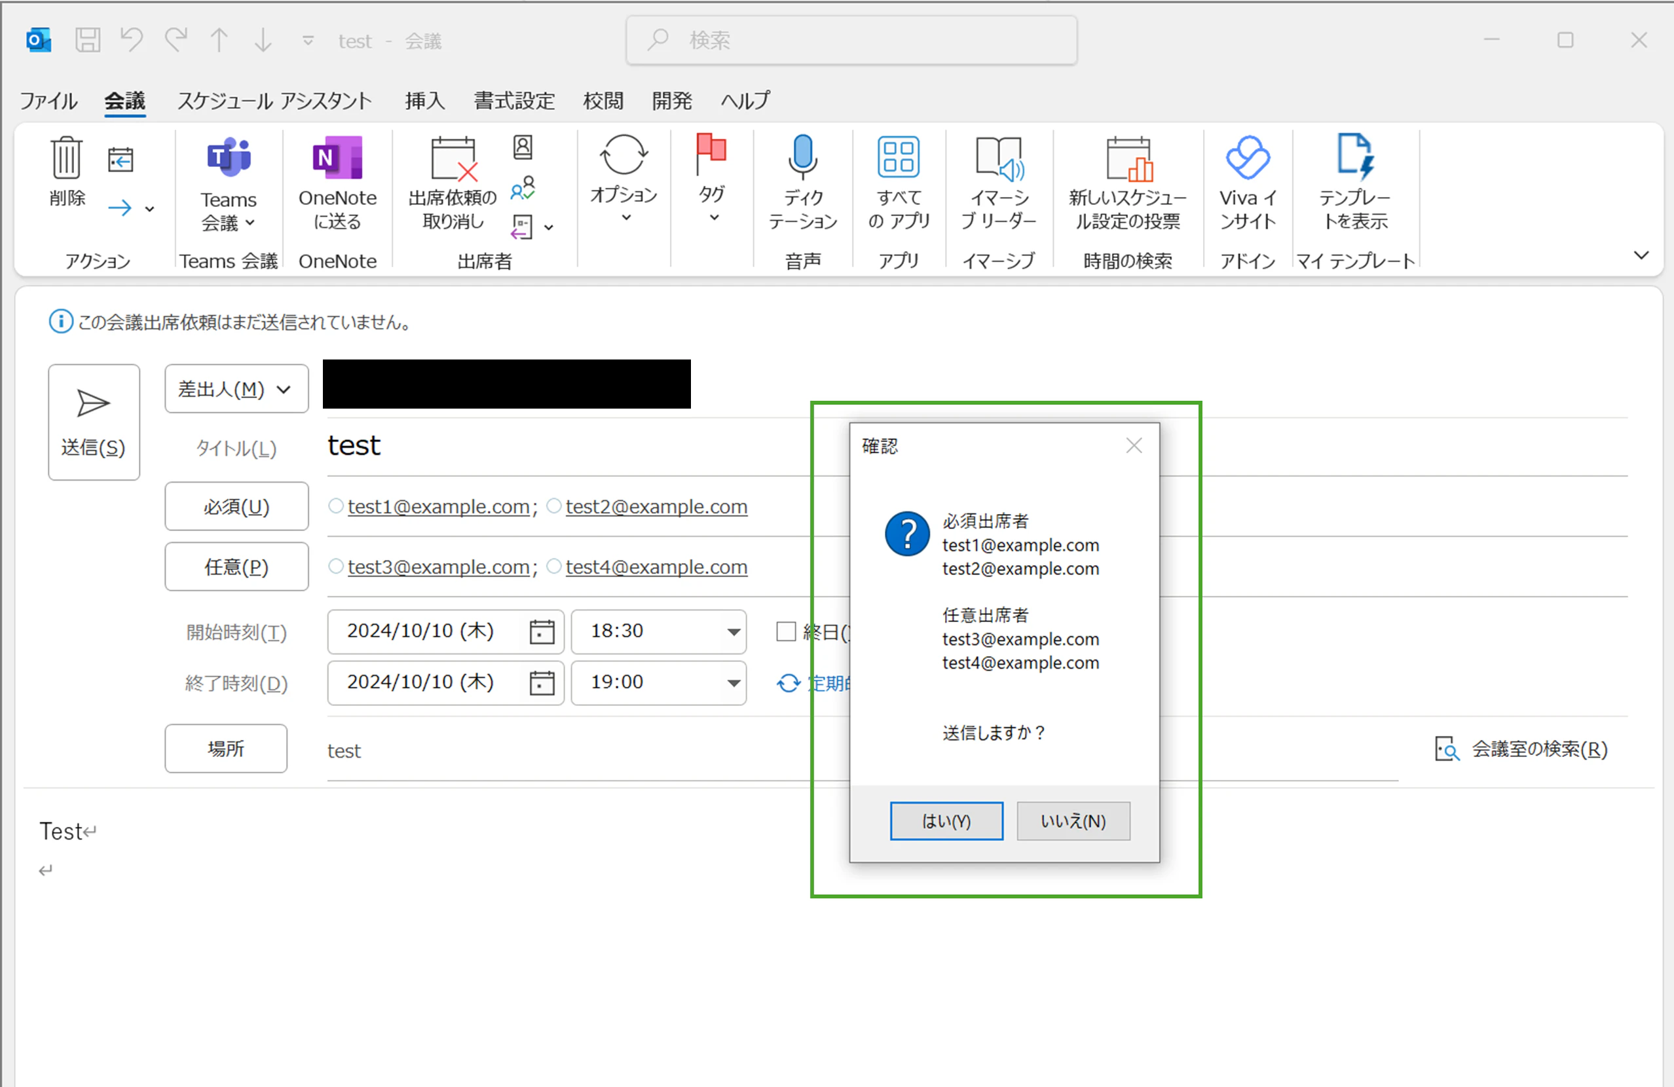Click 会議室の検索(R) link

coord(1521,749)
